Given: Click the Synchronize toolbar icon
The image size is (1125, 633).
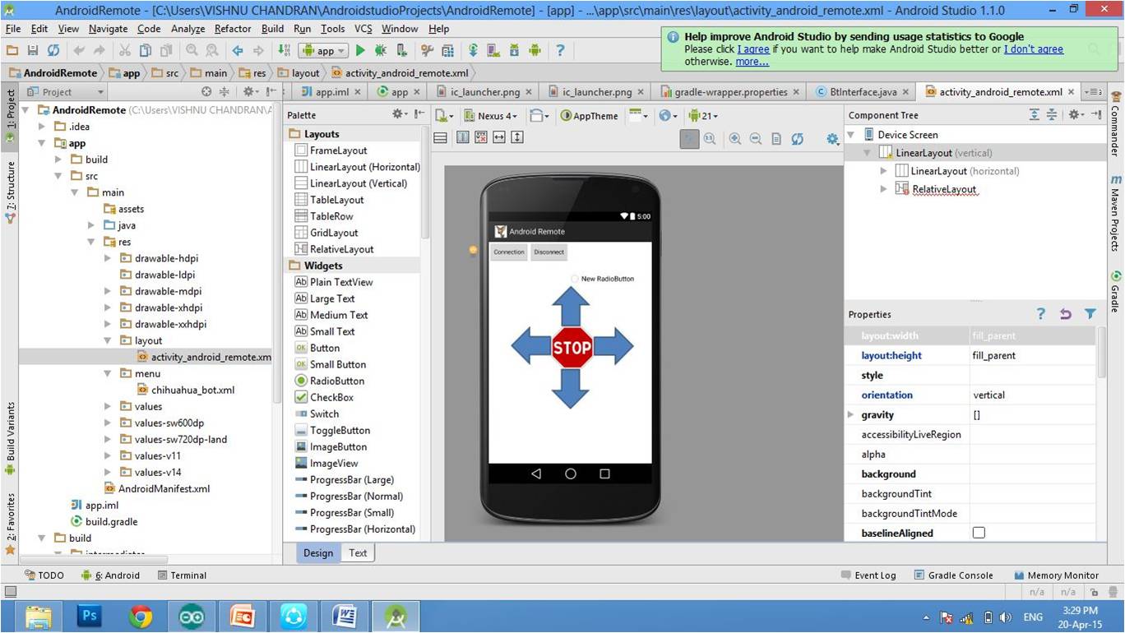Looking at the screenshot, I should (x=53, y=50).
